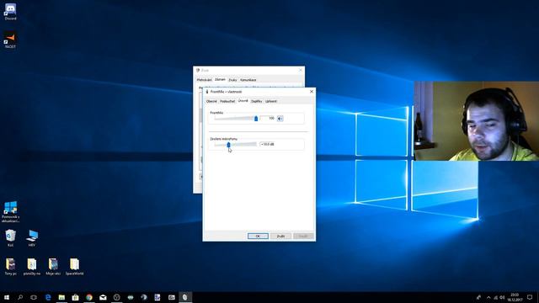
Task: Open the 'Moje věci' desktop folder
Action: click(x=53, y=267)
